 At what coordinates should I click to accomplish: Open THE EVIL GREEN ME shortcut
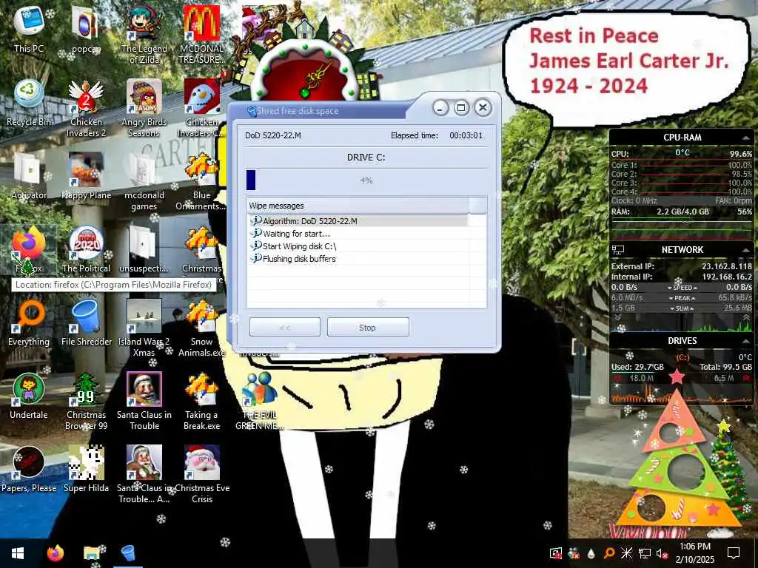[259, 401]
